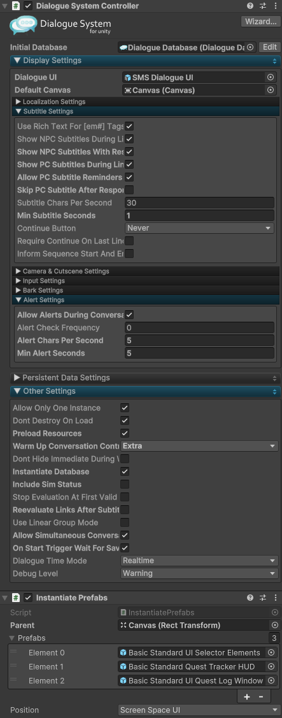Viewport: 282px width, 718px height.
Task: Open Dialogue System Controller kebab menu
Action: click(x=274, y=6)
